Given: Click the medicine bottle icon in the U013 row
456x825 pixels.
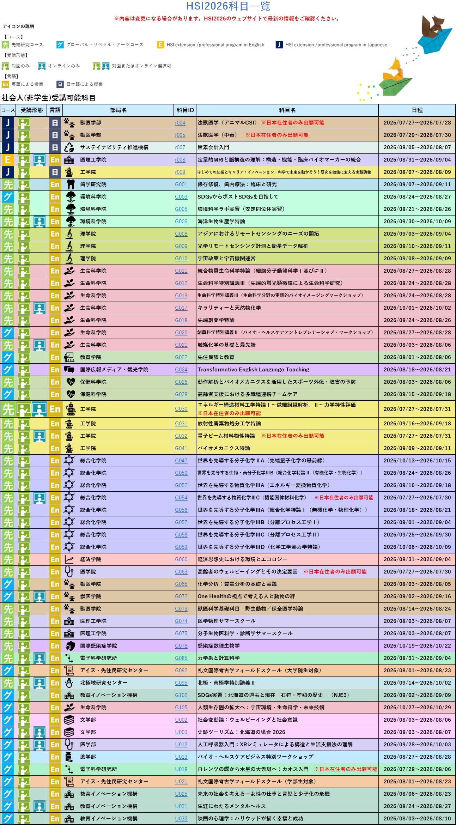Looking at the screenshot, I should pos(69,757).
